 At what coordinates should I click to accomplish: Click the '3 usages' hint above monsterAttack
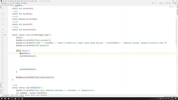coord(15,27)
